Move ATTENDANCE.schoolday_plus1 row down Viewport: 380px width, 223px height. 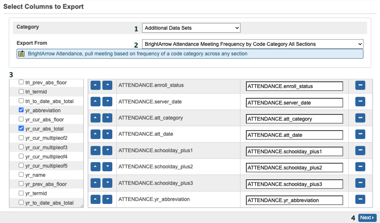coord(107,150)
